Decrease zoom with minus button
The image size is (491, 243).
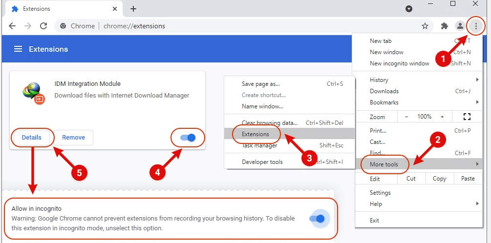pos(406,117)
